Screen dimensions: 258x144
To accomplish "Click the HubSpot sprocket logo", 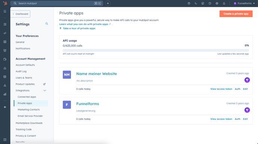I will click(x=5, y=3).
